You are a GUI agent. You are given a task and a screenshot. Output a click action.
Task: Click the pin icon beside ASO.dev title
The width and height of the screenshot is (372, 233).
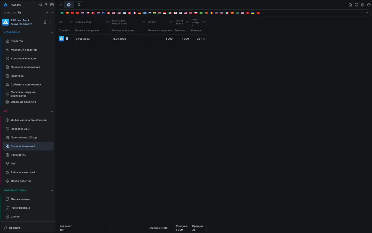coord(46,5)
